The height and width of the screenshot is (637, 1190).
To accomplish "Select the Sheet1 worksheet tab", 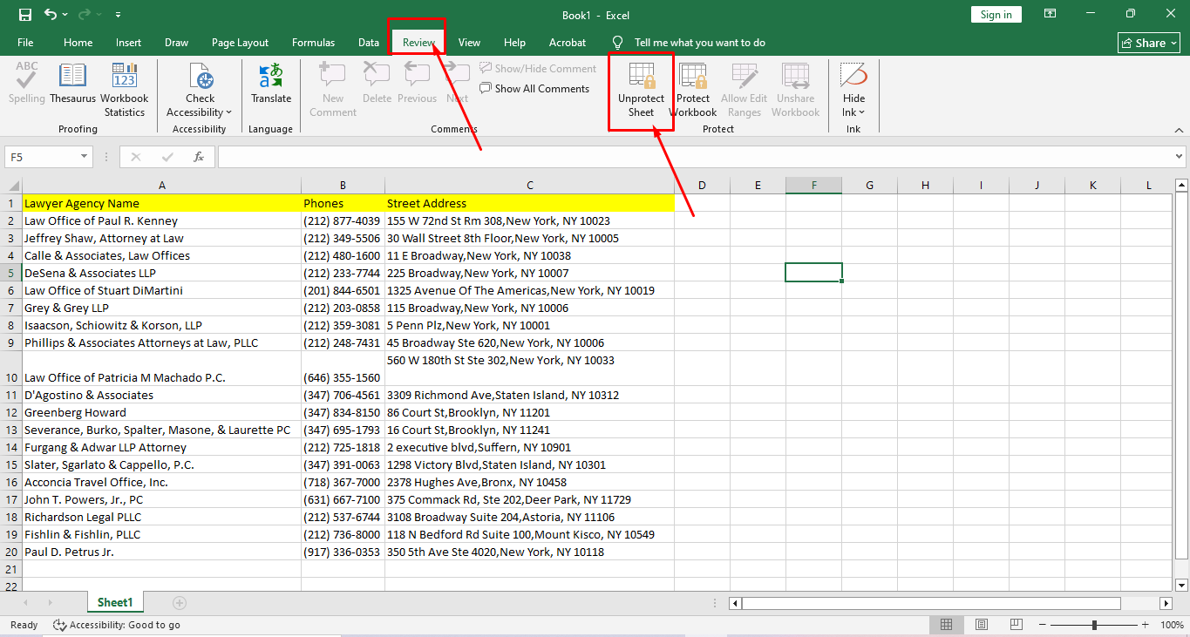I will [x=115, y=602].
